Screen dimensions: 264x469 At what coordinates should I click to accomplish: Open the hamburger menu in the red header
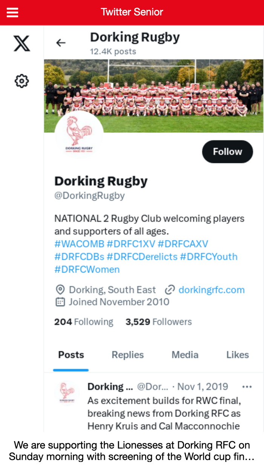coord(12,12)
